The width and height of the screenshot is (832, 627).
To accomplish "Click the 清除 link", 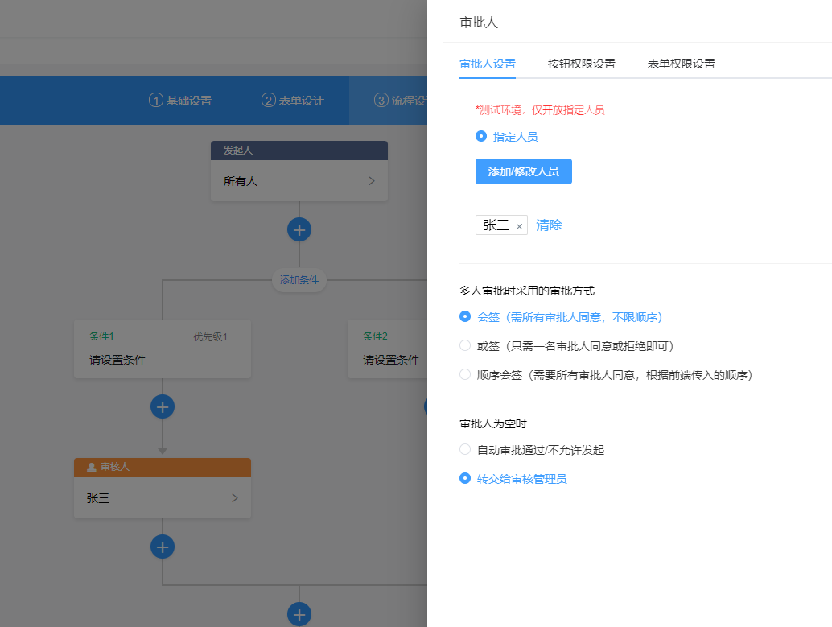I will click(549, 225).
